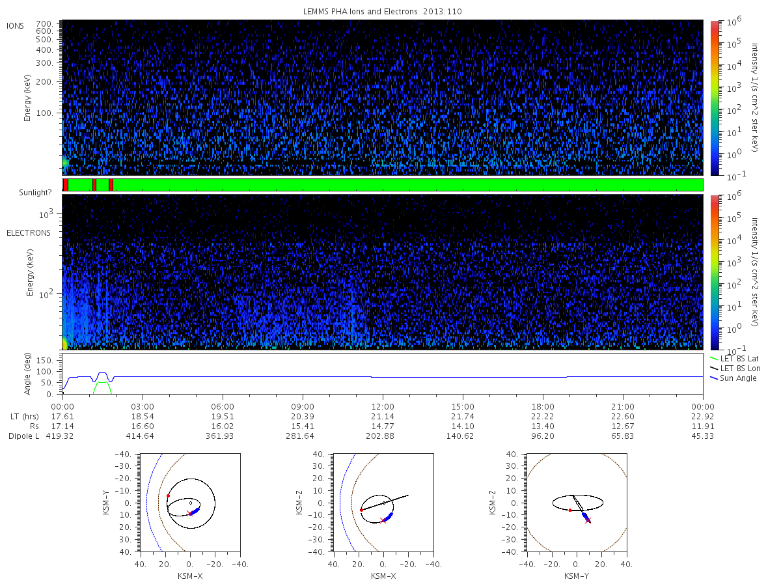Click the blue trajectory segment in KSM-Y/KSM-Z plot
The image size is (781, 586).
pos(585,516)
